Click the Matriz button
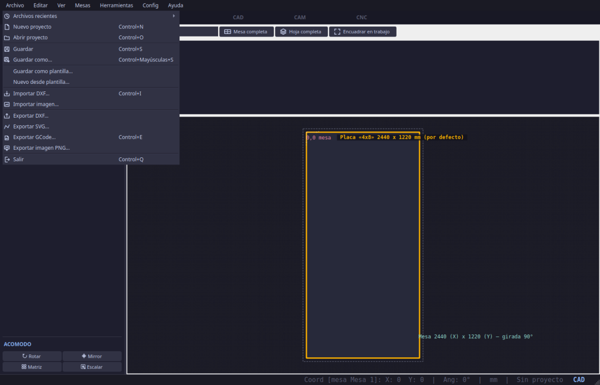Screen dimensions: 600x385 point(32,367)
